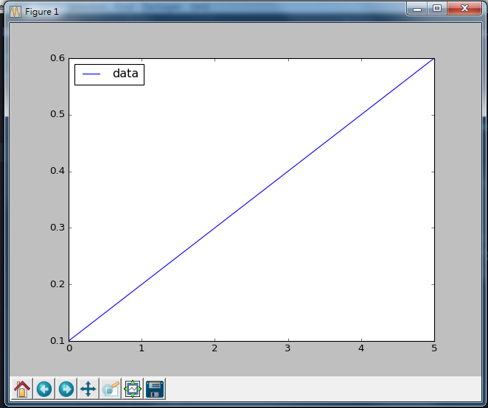Image resolution: width=488 pixels, height=408 pixels.
Task: Click the x-axis label 1
Action: [142, 348]
